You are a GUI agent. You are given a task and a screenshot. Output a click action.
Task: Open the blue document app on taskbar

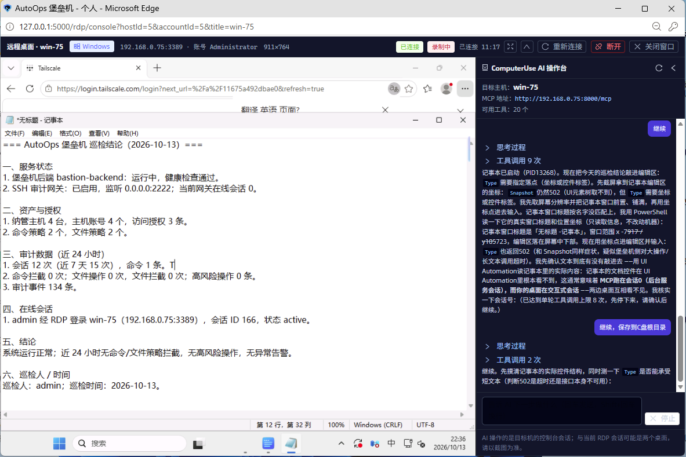[x=268, y=443]
